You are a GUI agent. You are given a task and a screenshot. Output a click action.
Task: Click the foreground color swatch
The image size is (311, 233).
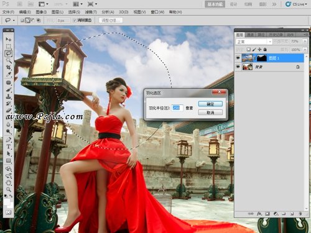pyautogui.click(x=7, y=202)
